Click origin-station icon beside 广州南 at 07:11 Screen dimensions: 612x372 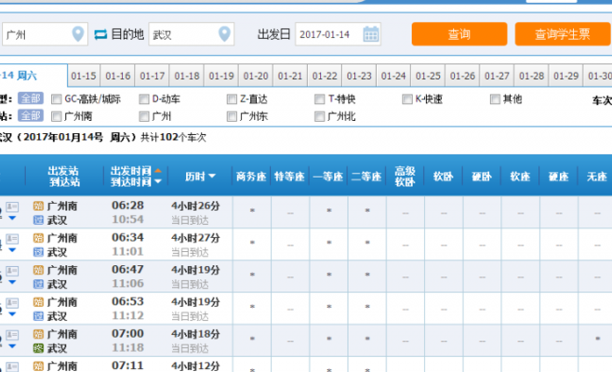click(x=38, y=365)
